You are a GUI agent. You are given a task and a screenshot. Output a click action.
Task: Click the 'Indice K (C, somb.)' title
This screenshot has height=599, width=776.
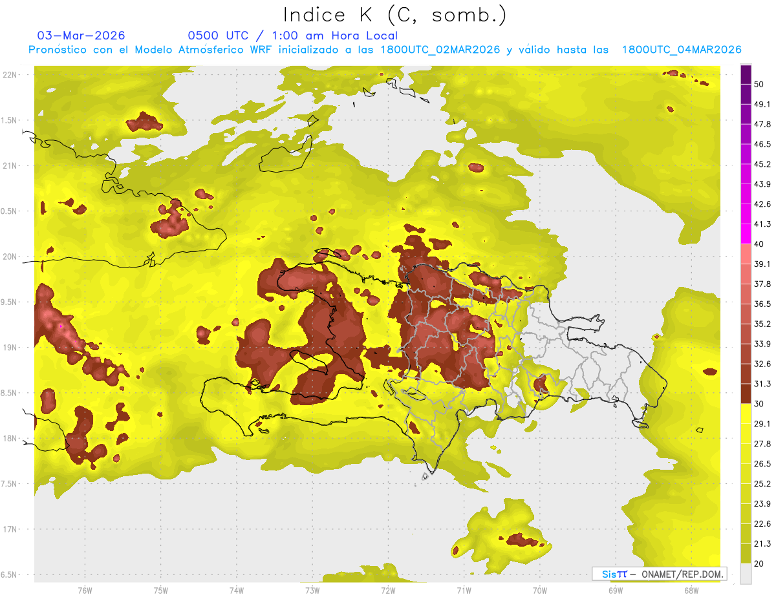click(394, 15)
